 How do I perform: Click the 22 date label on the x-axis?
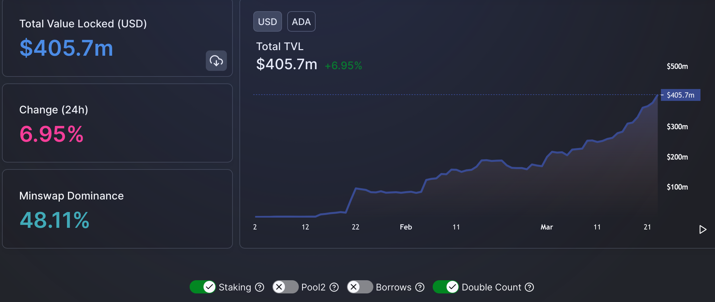click(x=356, y=227)
